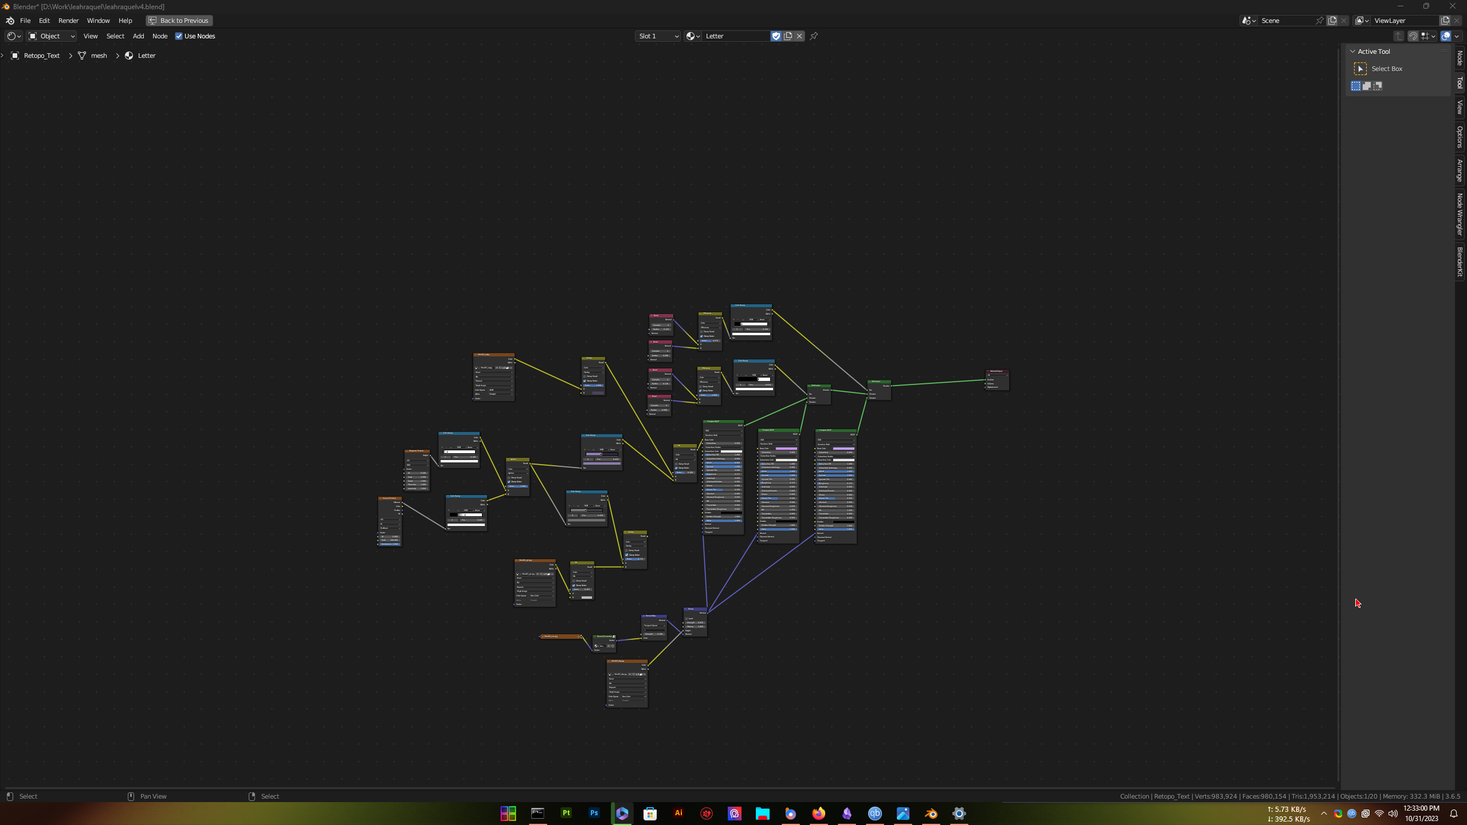This screenshot has height=825, width=1467.
Task: Select mesh in the breadcrumb path
Action: click(x=99, y=56)
